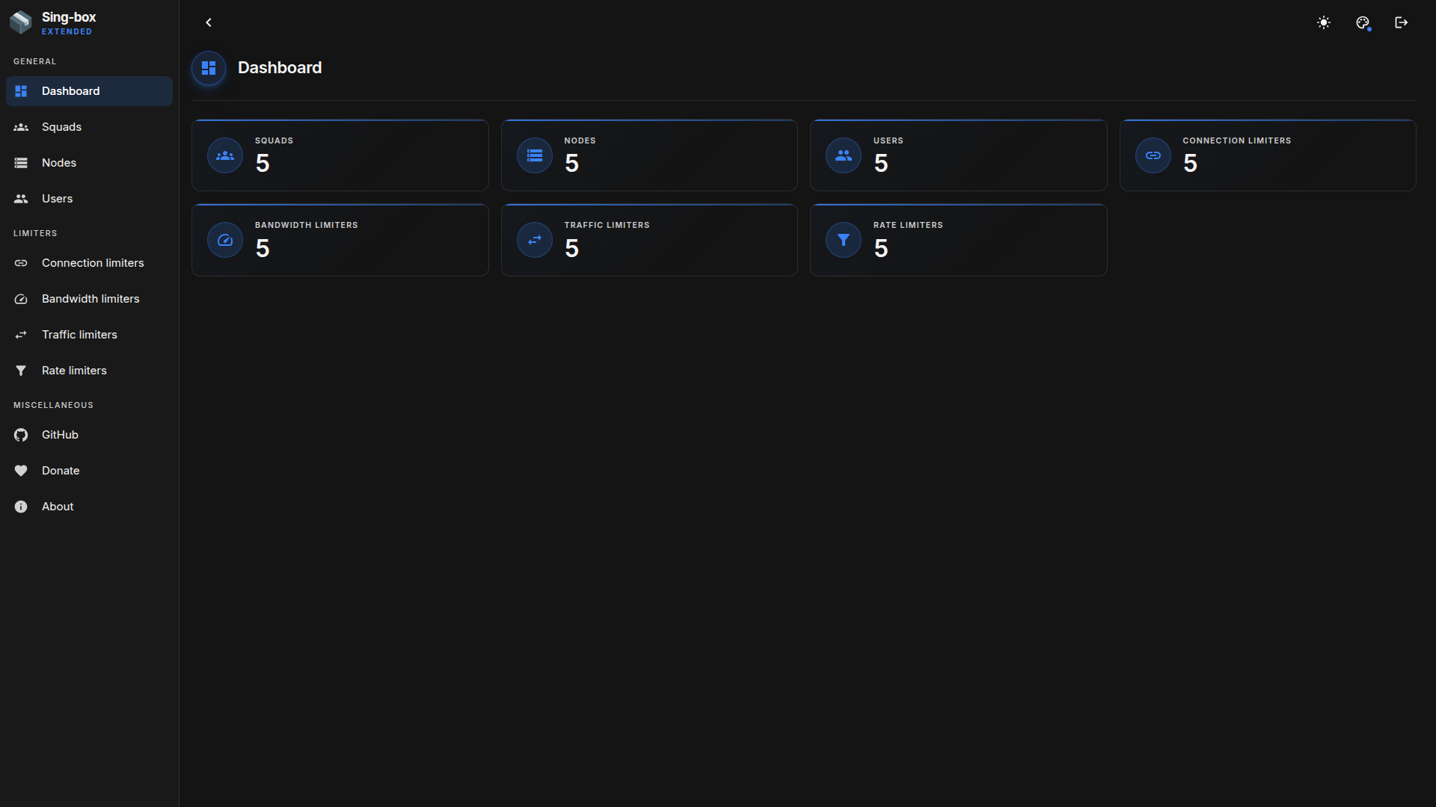The height and width of the screenshot is (807, 1436).
Task: Collapse the sidebar with the chevron
Action: tap(209, 22)
